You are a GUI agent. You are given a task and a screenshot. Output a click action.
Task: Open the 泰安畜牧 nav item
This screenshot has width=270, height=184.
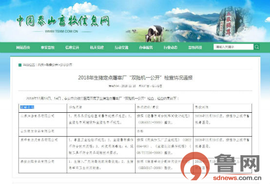48,48
